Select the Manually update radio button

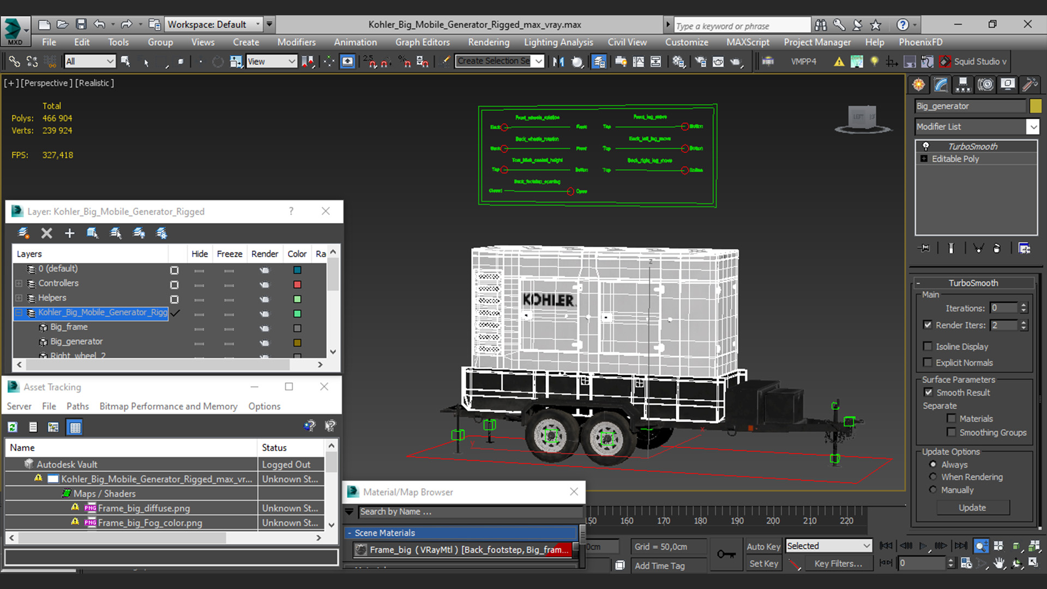pyautogui.click(x=933, y=490)
